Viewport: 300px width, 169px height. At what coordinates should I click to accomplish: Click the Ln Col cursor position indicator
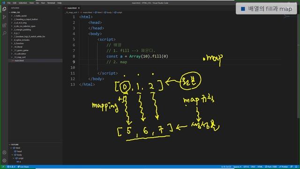pos(226,167)
